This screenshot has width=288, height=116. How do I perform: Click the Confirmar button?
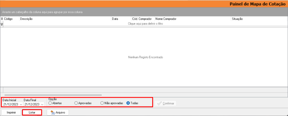click(165, 103)
